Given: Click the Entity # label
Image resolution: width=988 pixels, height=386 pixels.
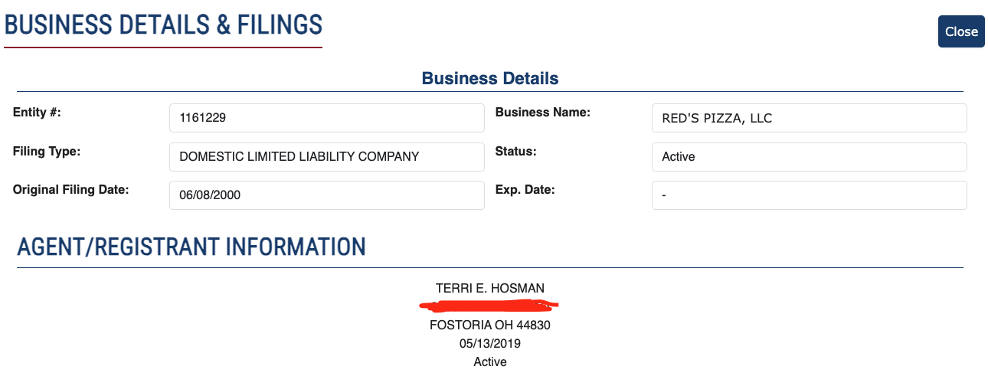Looking at the screenshot, I should [37, 113].
